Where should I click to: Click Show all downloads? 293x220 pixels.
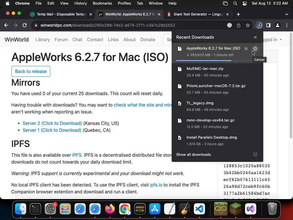(x=193, y=154)
